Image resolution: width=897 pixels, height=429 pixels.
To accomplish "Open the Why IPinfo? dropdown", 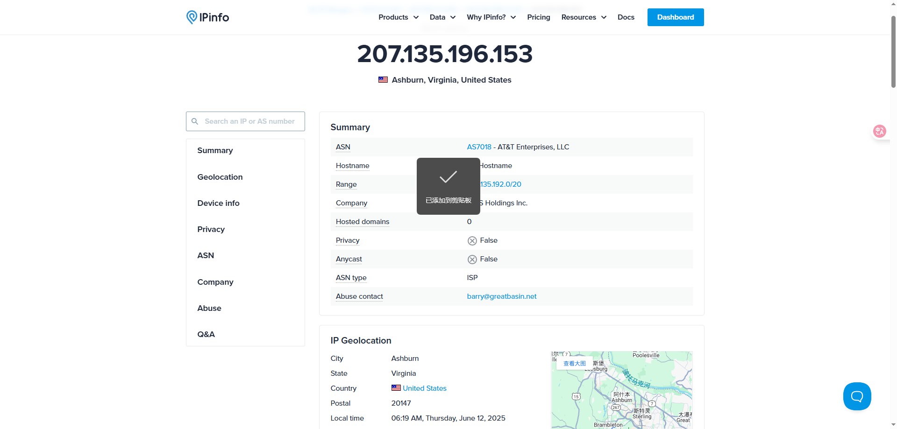I will [x=491, y=17].
